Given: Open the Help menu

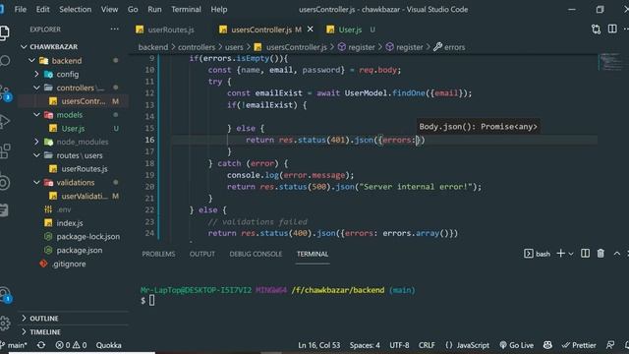Looking at the screenshot, I should [x=219, y=9].
